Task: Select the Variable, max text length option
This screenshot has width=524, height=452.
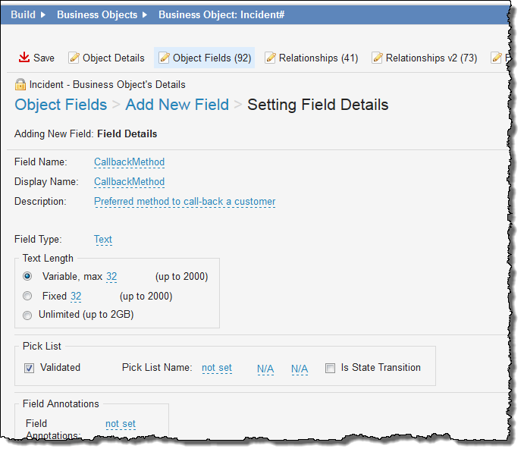Action: 28,277
